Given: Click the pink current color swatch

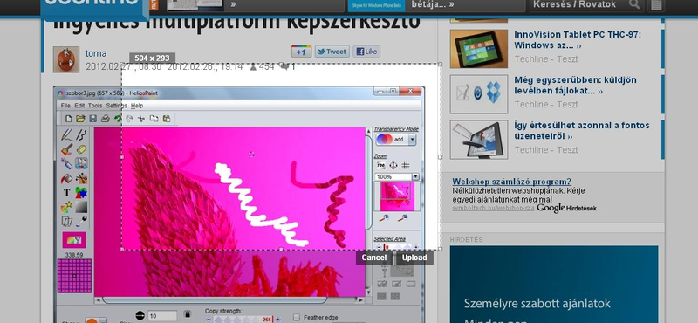Looking at the screenshot, I should pos(74,240).
